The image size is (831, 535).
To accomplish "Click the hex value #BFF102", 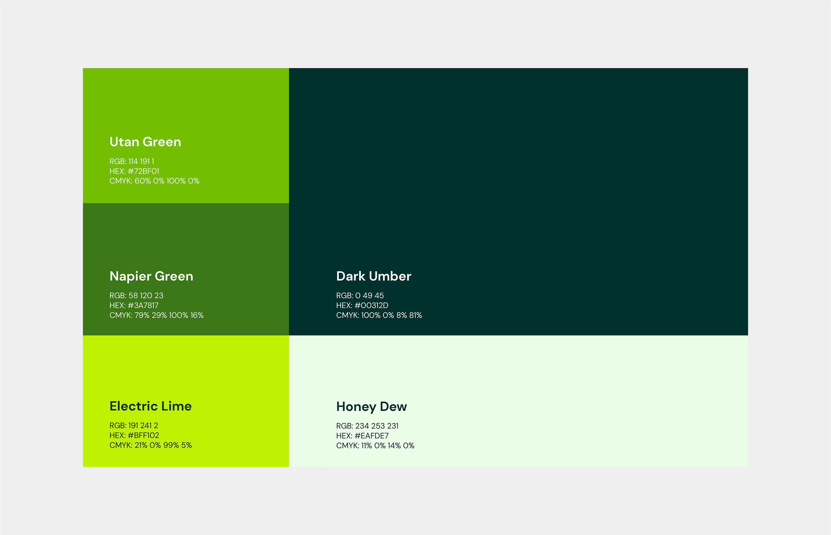I will (x=143, y=435).
